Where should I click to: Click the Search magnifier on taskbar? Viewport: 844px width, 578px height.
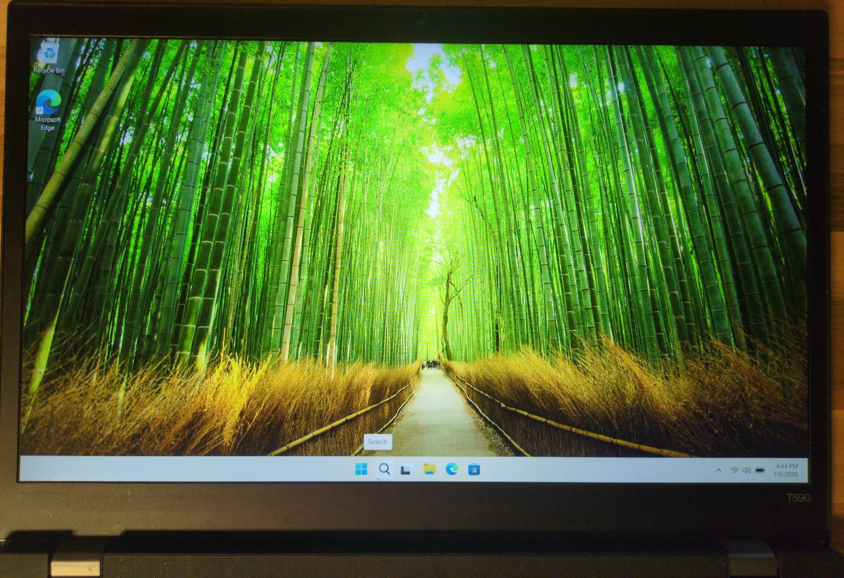pos(385,469)
